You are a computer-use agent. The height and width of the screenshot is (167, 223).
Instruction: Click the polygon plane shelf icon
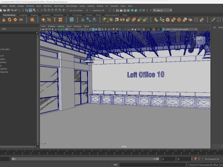click(15, 19)
